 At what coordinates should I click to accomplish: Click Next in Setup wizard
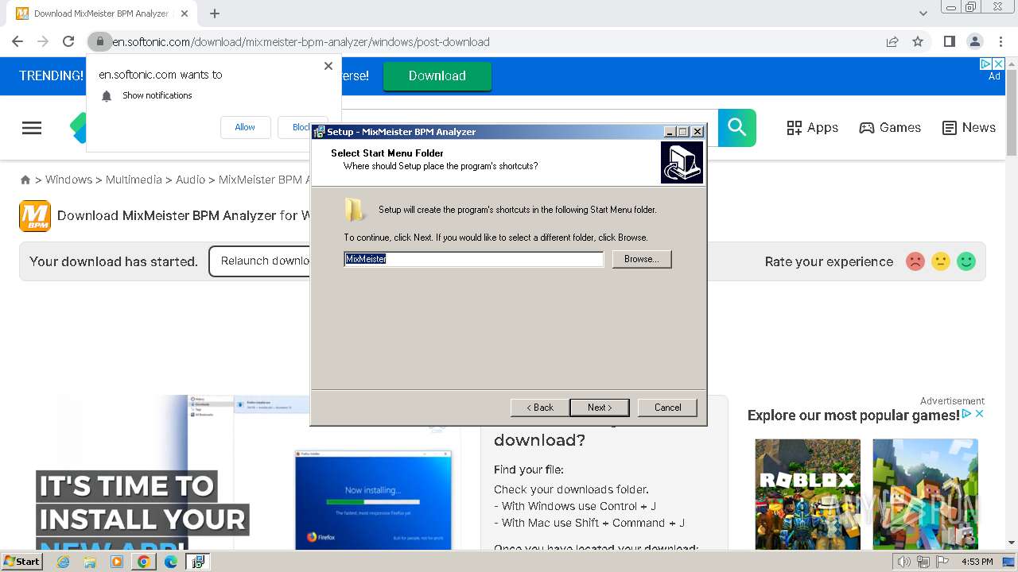point(600,408)
